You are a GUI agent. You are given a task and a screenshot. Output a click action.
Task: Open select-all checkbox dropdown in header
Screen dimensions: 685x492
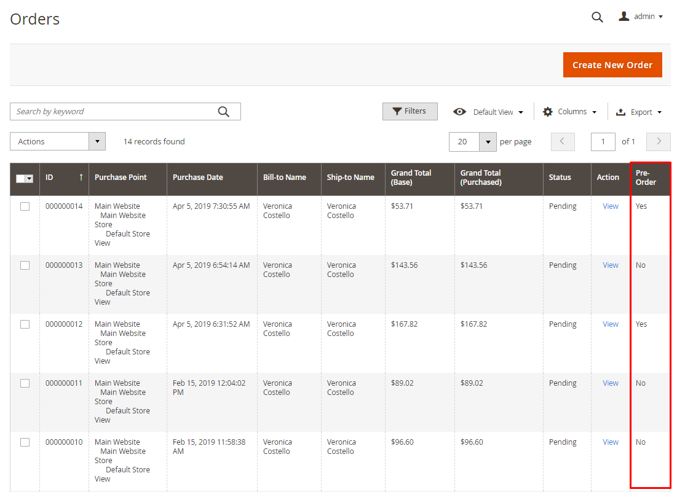pyautogui.click(x=29, y=178)
